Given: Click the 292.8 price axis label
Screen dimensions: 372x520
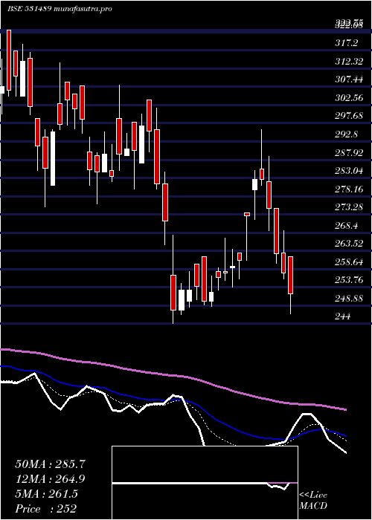Looking at the screenshot, I should point(347,134).
